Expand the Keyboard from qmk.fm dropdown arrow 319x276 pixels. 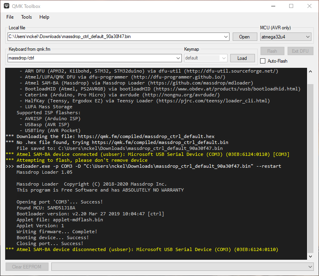point(178,58)
